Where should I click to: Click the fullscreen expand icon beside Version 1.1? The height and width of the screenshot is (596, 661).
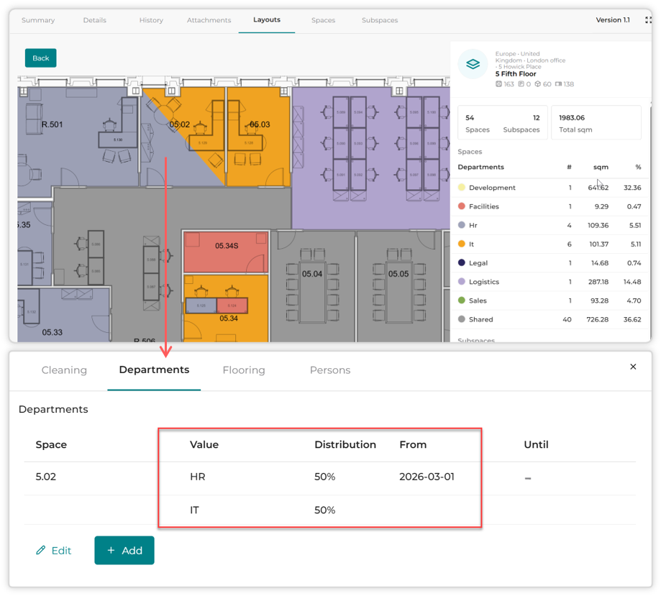[x=648, y=20]
